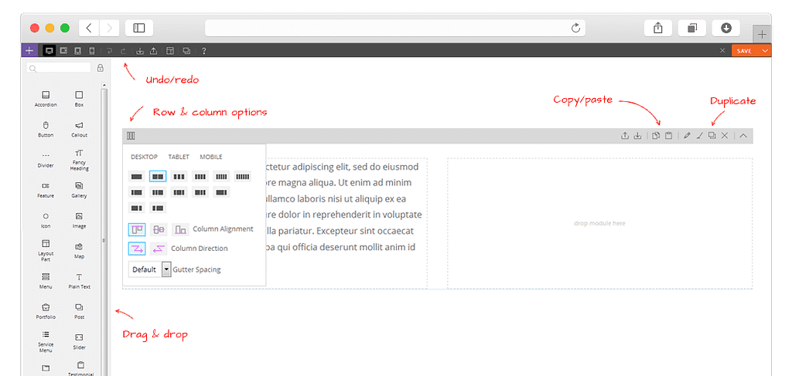The height and width of the screenshot is (376, 792).
Task: Choose the six equal columns layout
Action: [x=242, y=176]
